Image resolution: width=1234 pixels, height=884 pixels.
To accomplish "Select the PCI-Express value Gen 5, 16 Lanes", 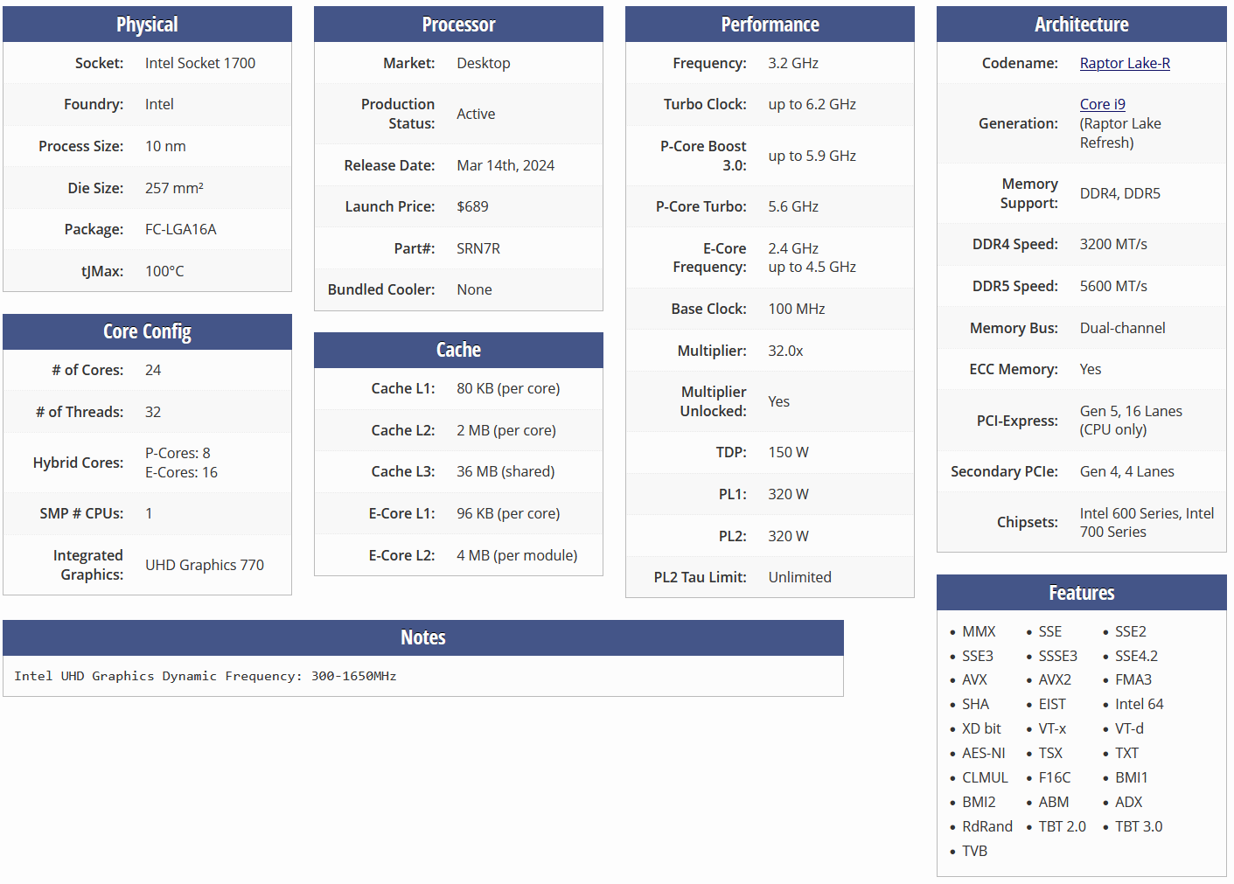I will 1131,411.
